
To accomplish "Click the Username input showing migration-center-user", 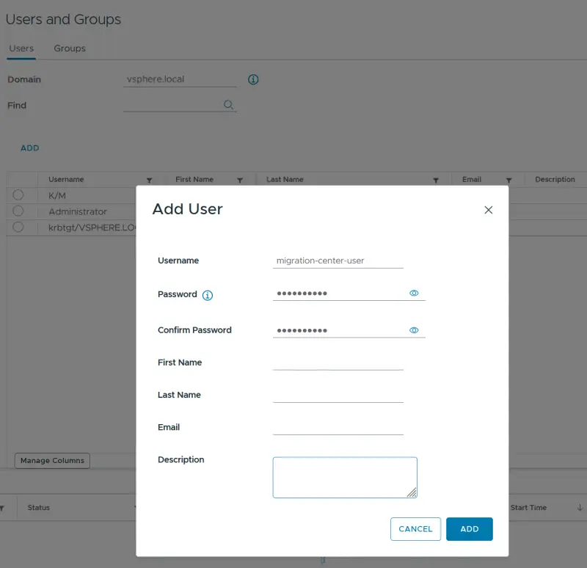I will [x=338, y=261].
